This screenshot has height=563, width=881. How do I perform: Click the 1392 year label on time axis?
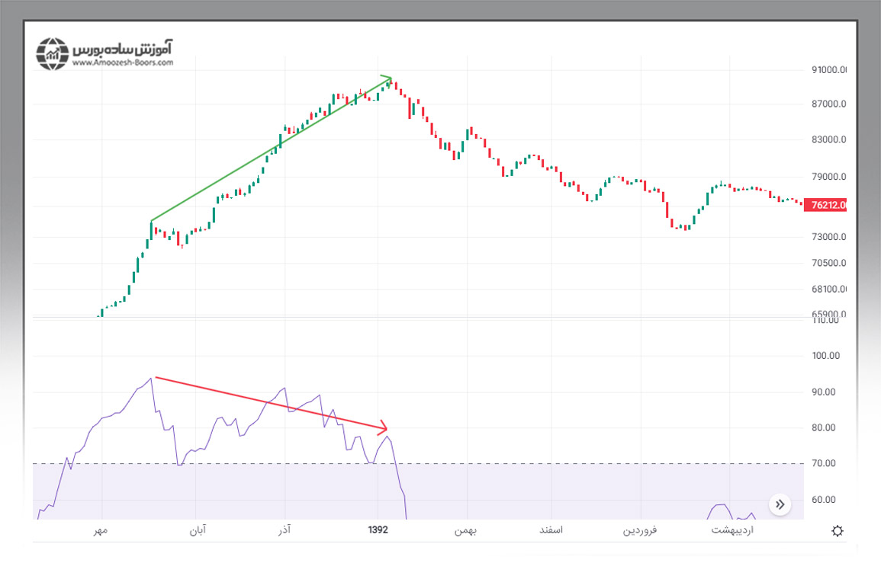pyautogui.click(x=378, y=529)
